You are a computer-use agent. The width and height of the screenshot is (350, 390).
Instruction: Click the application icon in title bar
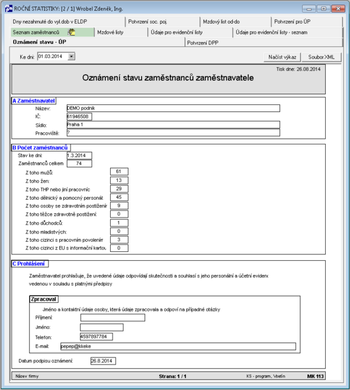[x=9, y=9]
